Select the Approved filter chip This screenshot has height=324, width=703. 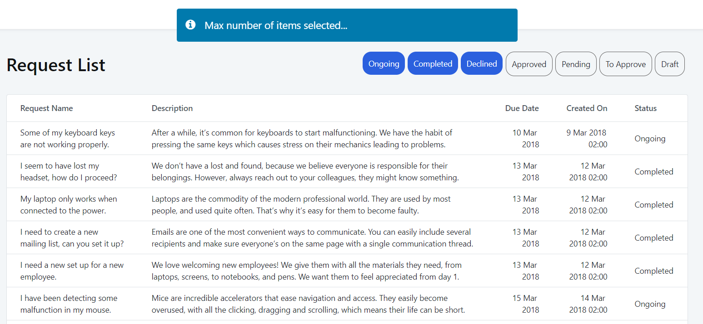[529, 64]
